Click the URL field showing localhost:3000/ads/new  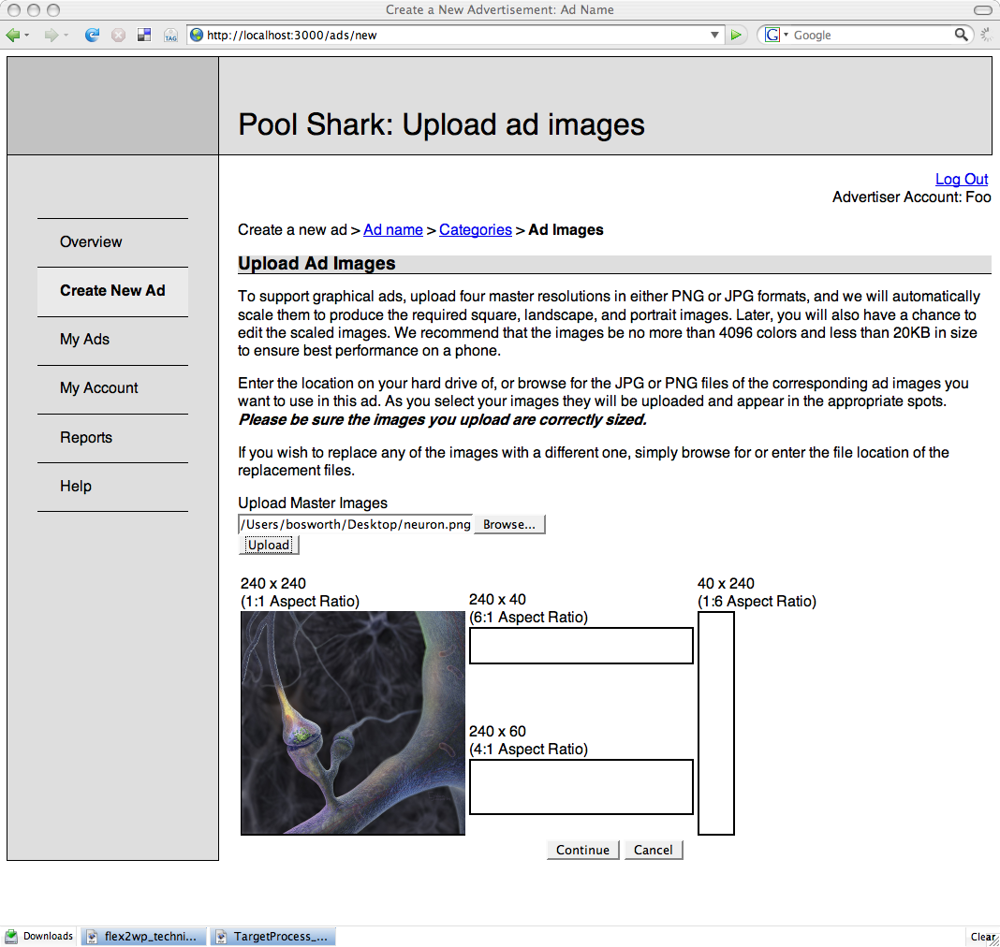coord(455,35)
